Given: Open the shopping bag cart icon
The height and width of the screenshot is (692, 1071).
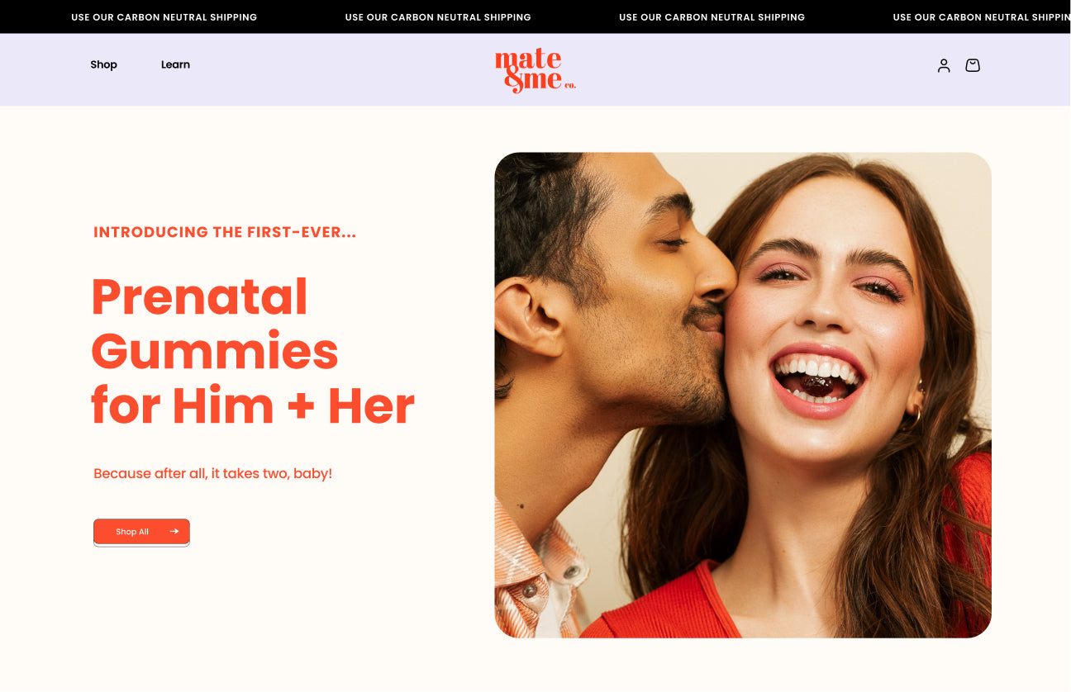Looking at the screenshot, I should (973, 65).
